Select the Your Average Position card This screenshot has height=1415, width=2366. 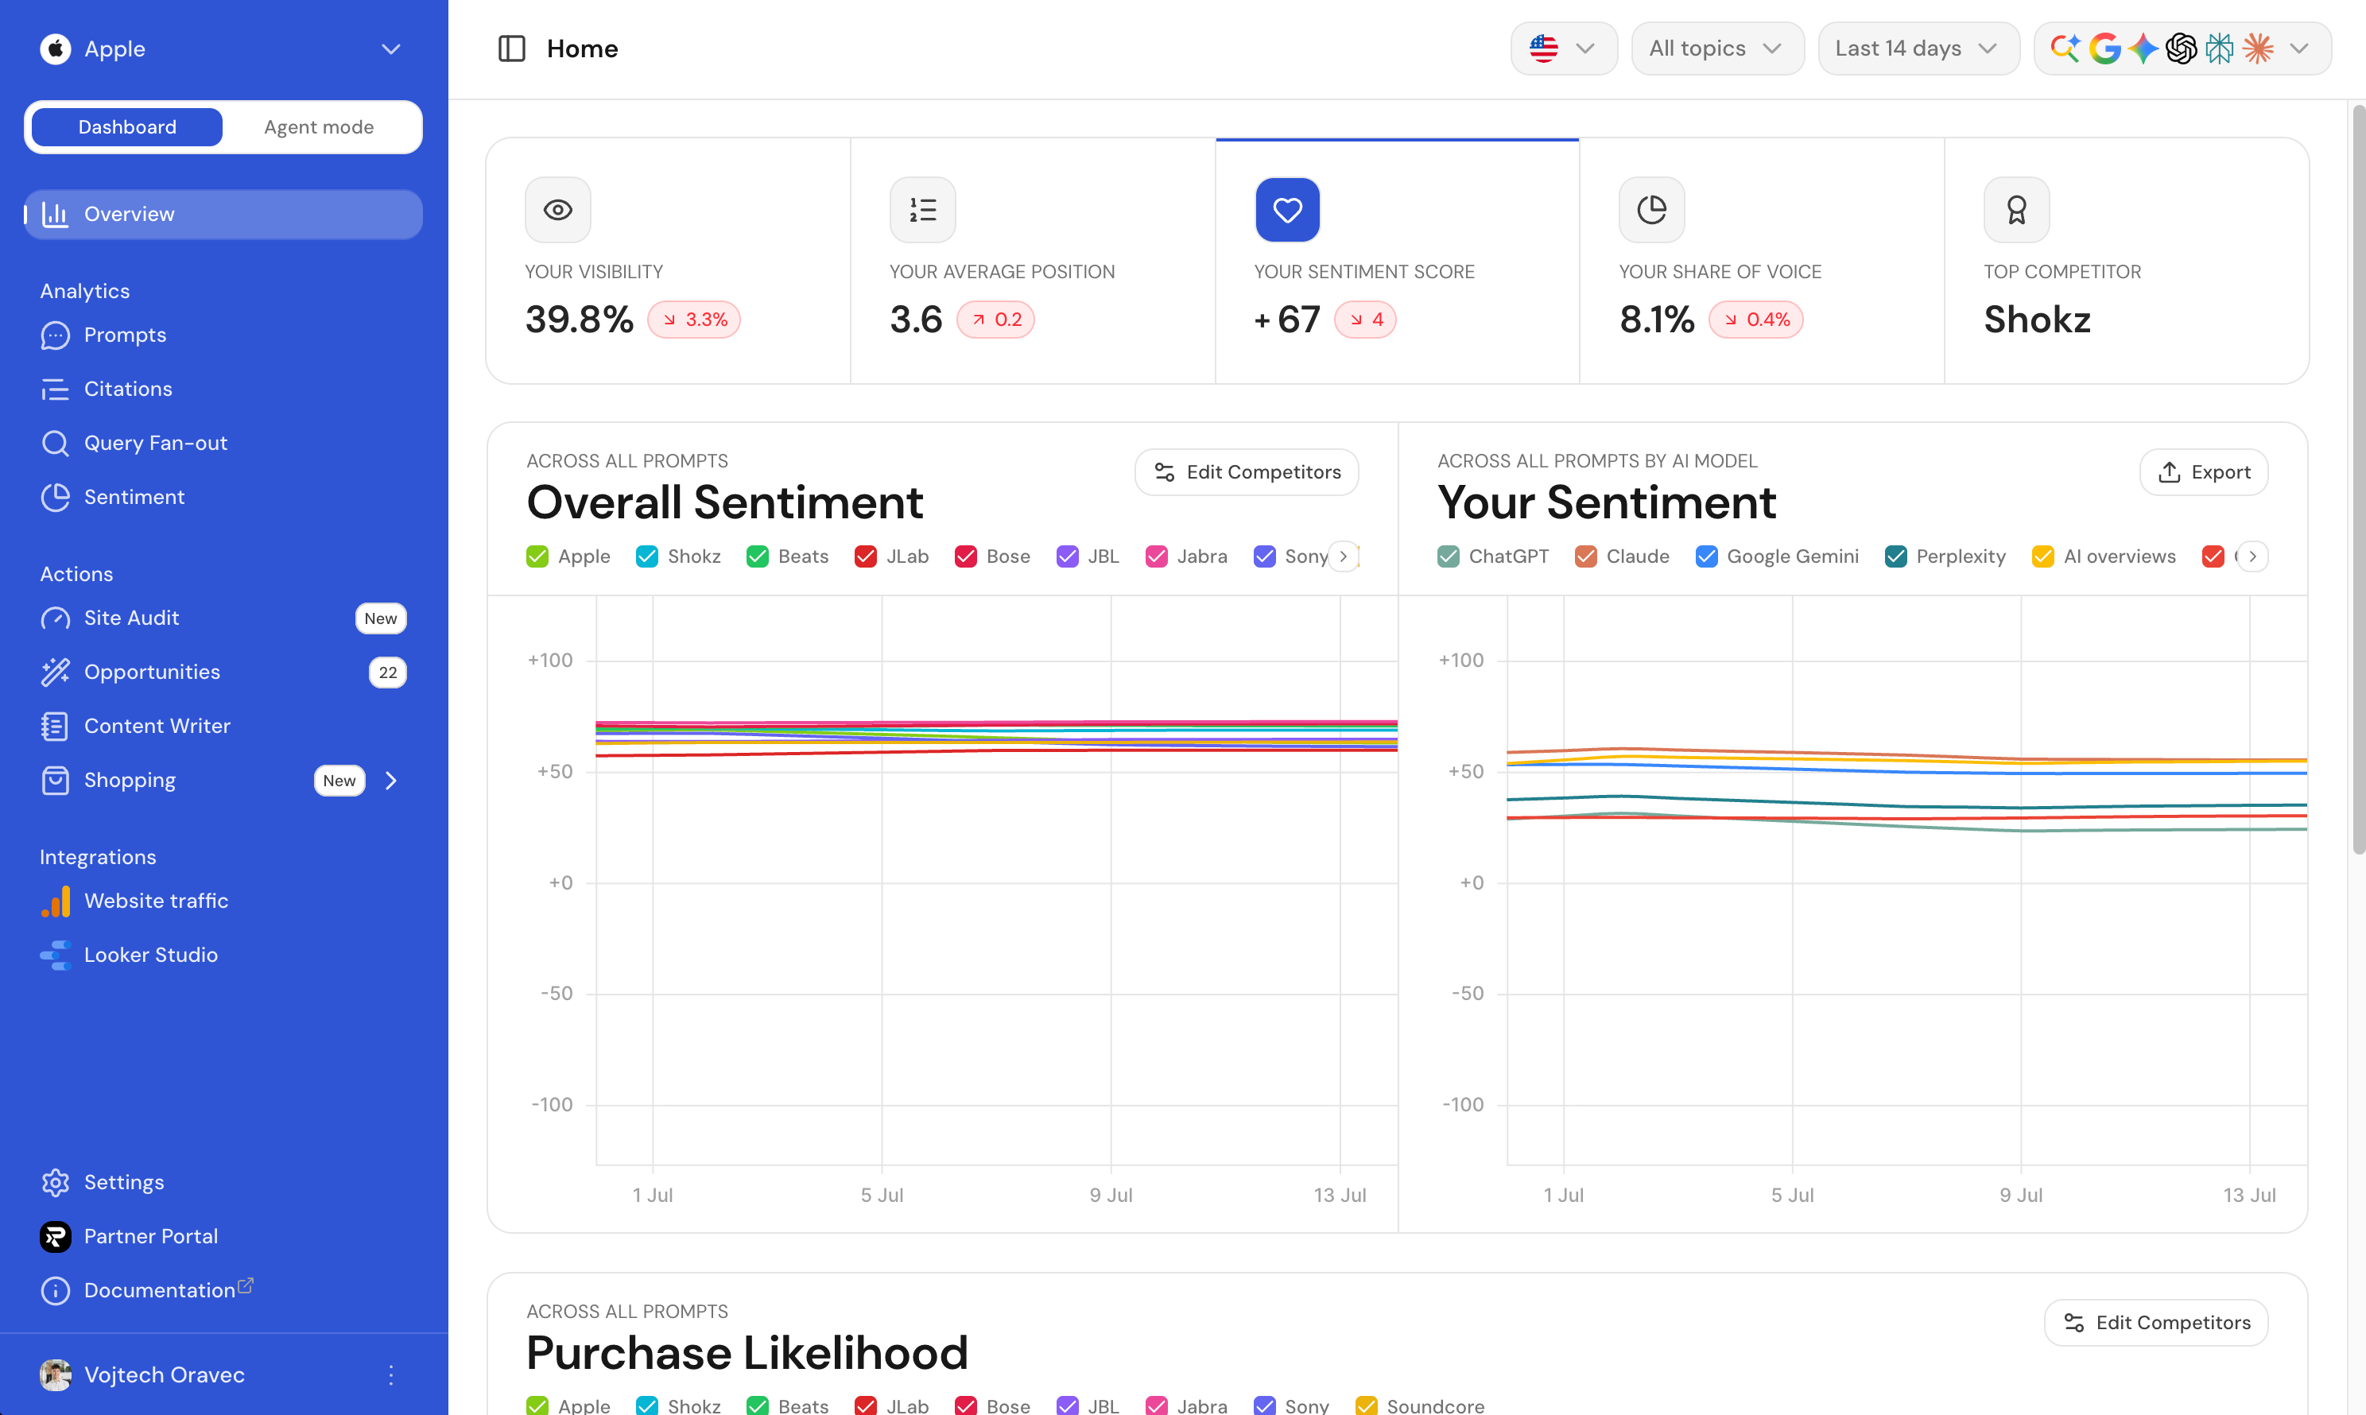click(x=1033, y=262)
